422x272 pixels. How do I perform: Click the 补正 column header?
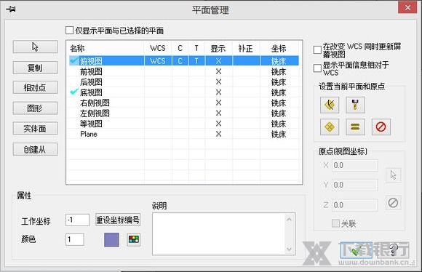click(x=246, y=48)
